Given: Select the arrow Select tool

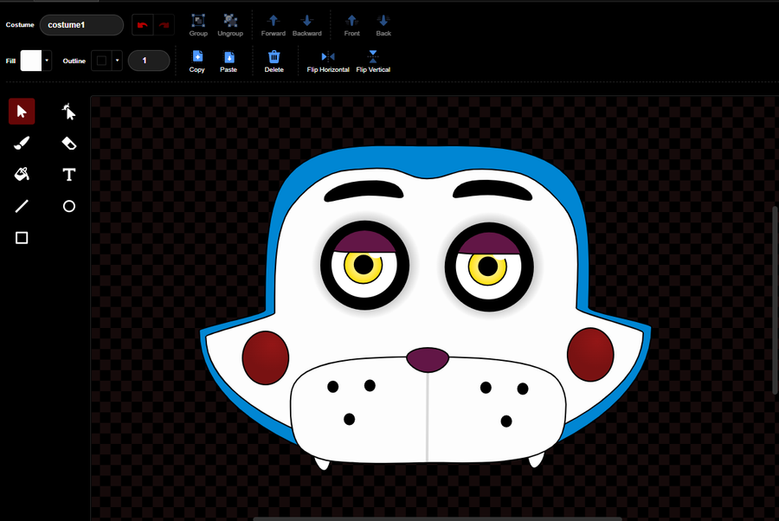Looking at the screenshot, I should [22, 112].
